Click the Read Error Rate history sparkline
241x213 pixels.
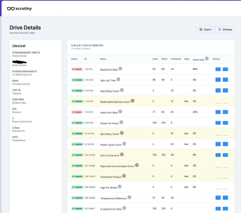click(x=222, y=69)
